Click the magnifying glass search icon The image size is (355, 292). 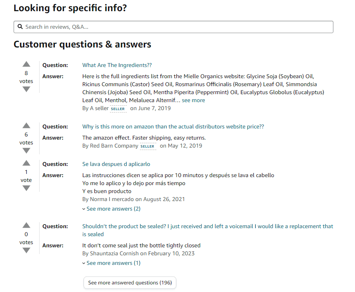click(20, 27)
